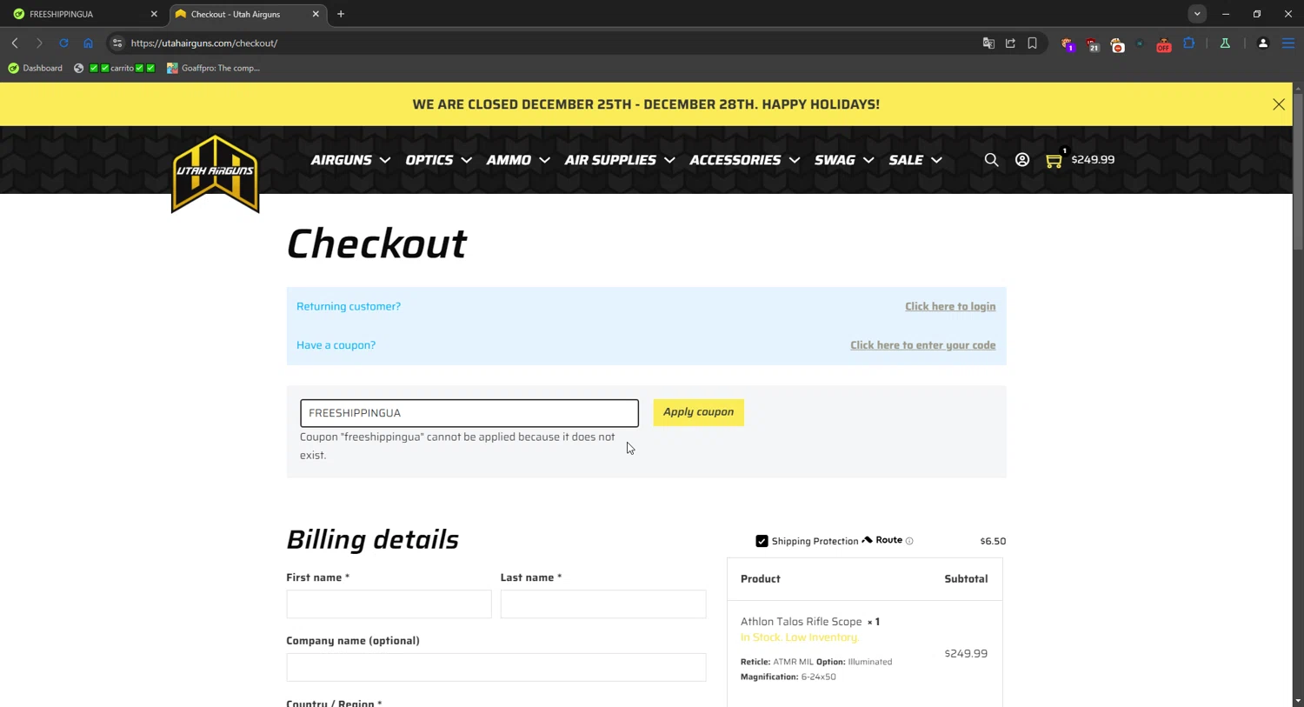Reload the checkout page
Viewport: 1304px width, 707px height.
point(63,43)
